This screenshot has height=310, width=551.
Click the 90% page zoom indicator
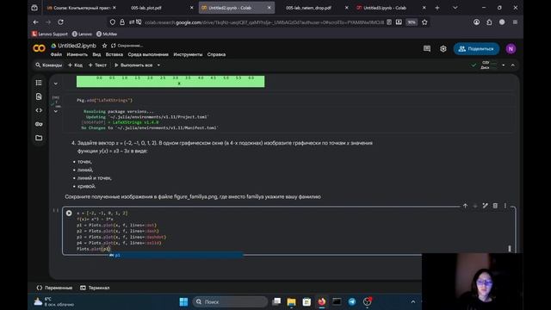[412, 22]
